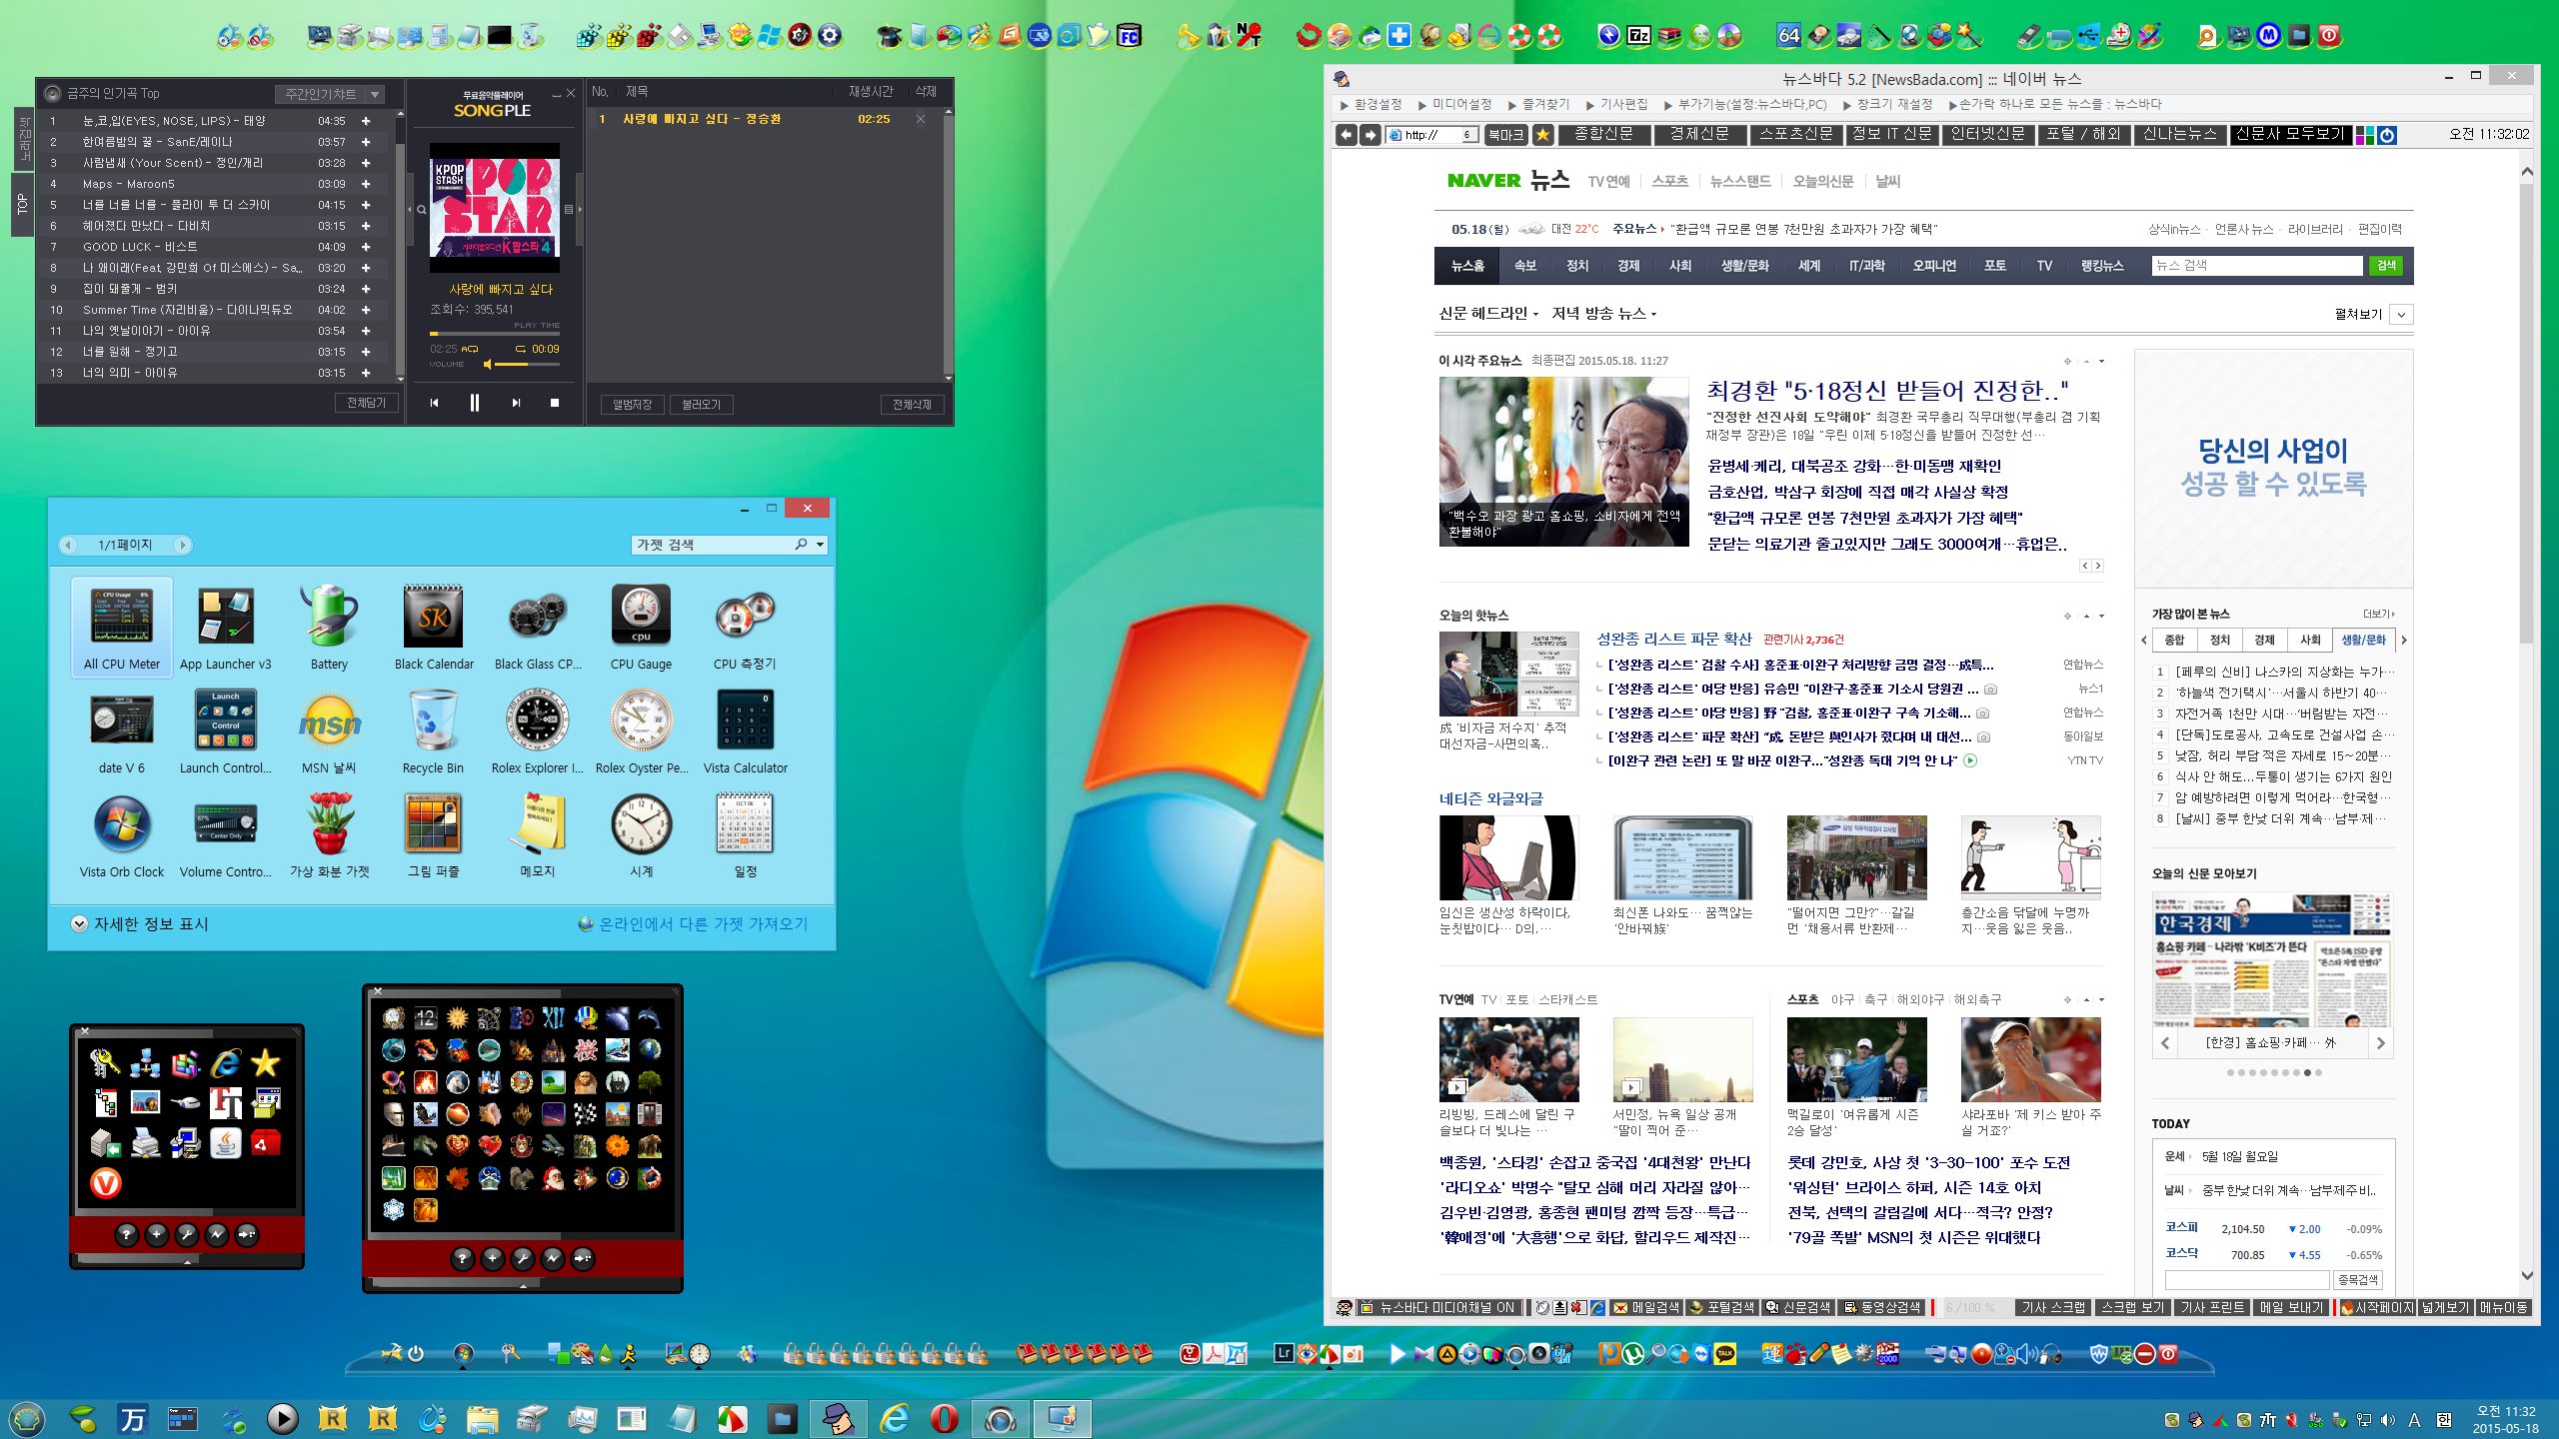Screen dimensions: 2559x1439
Task: Select the 일정 calendar gadget
Action: [x=745, y=834]
